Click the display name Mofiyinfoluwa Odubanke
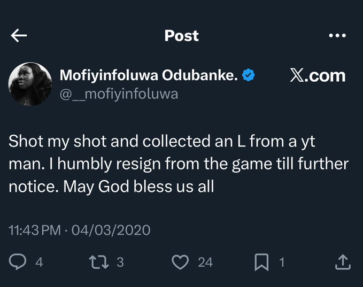 pos(148,76)
